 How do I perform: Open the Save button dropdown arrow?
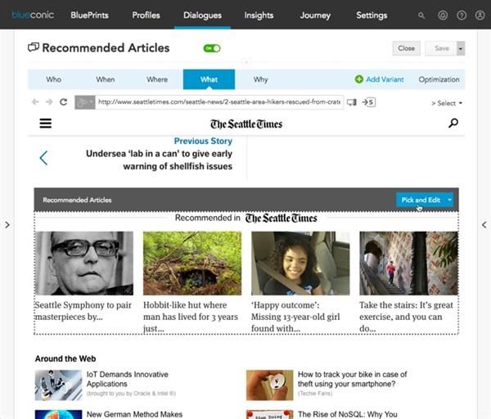pyautogui.click(x=461, y=48)
